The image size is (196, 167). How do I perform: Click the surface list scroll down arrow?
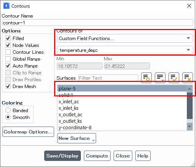pyautogui.click(x=190, y=126)
